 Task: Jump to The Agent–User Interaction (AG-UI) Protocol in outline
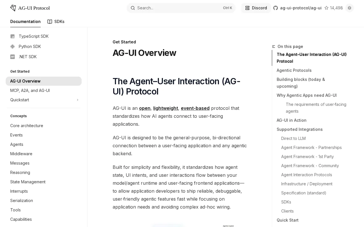click(x=312, y=58)
